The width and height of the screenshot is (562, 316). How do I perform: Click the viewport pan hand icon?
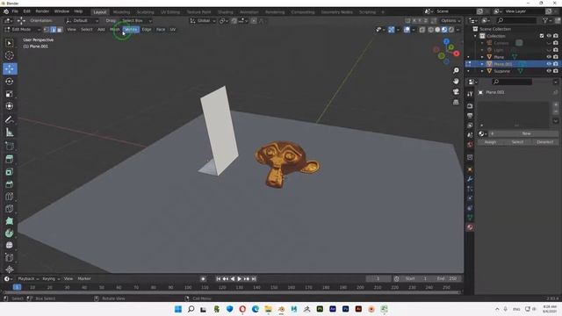(x=456, y=81)
